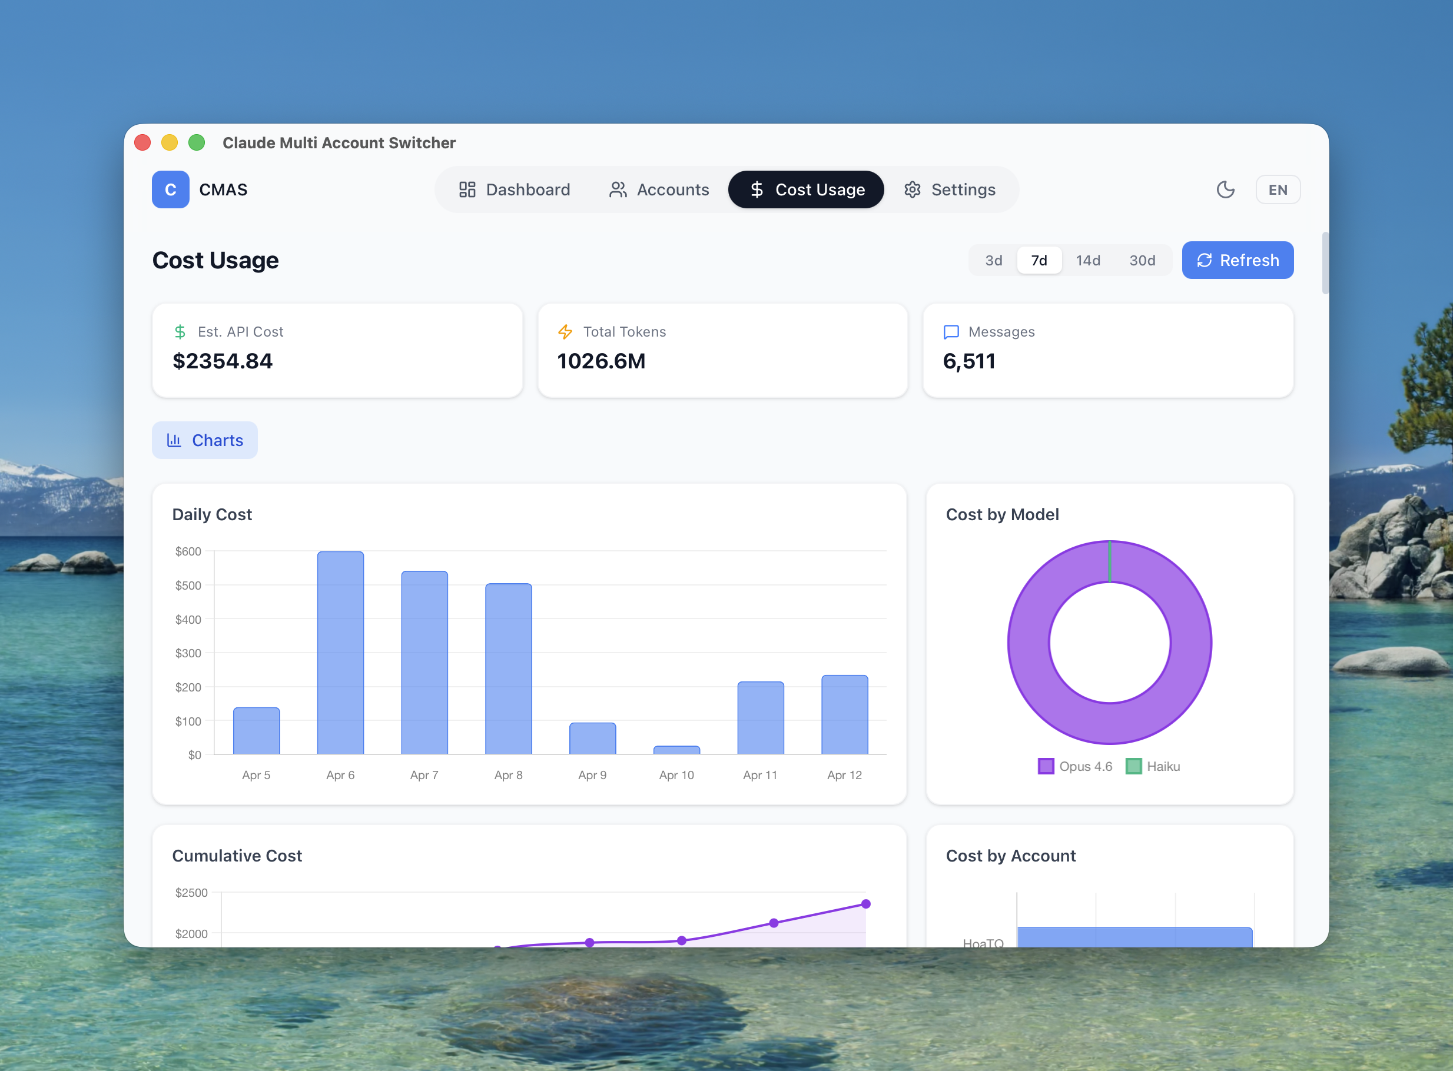Screen dimensions: 1453x1071
Task: Switch to the Accounts tab
Action: point(659,189)
